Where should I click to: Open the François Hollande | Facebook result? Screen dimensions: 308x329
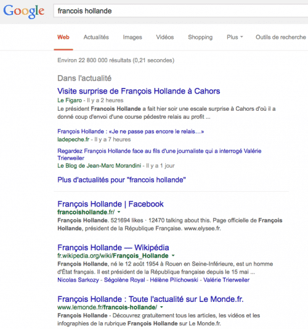(x=110, y=204)
